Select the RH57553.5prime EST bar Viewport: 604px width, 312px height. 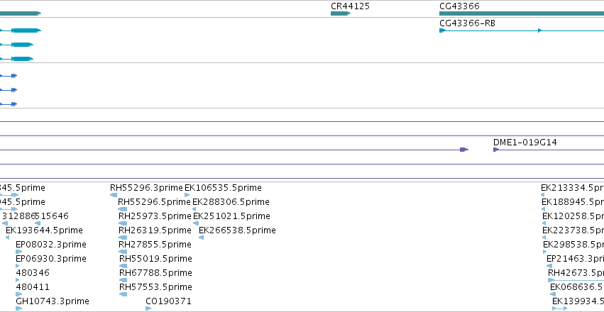(x=123, y=294)
